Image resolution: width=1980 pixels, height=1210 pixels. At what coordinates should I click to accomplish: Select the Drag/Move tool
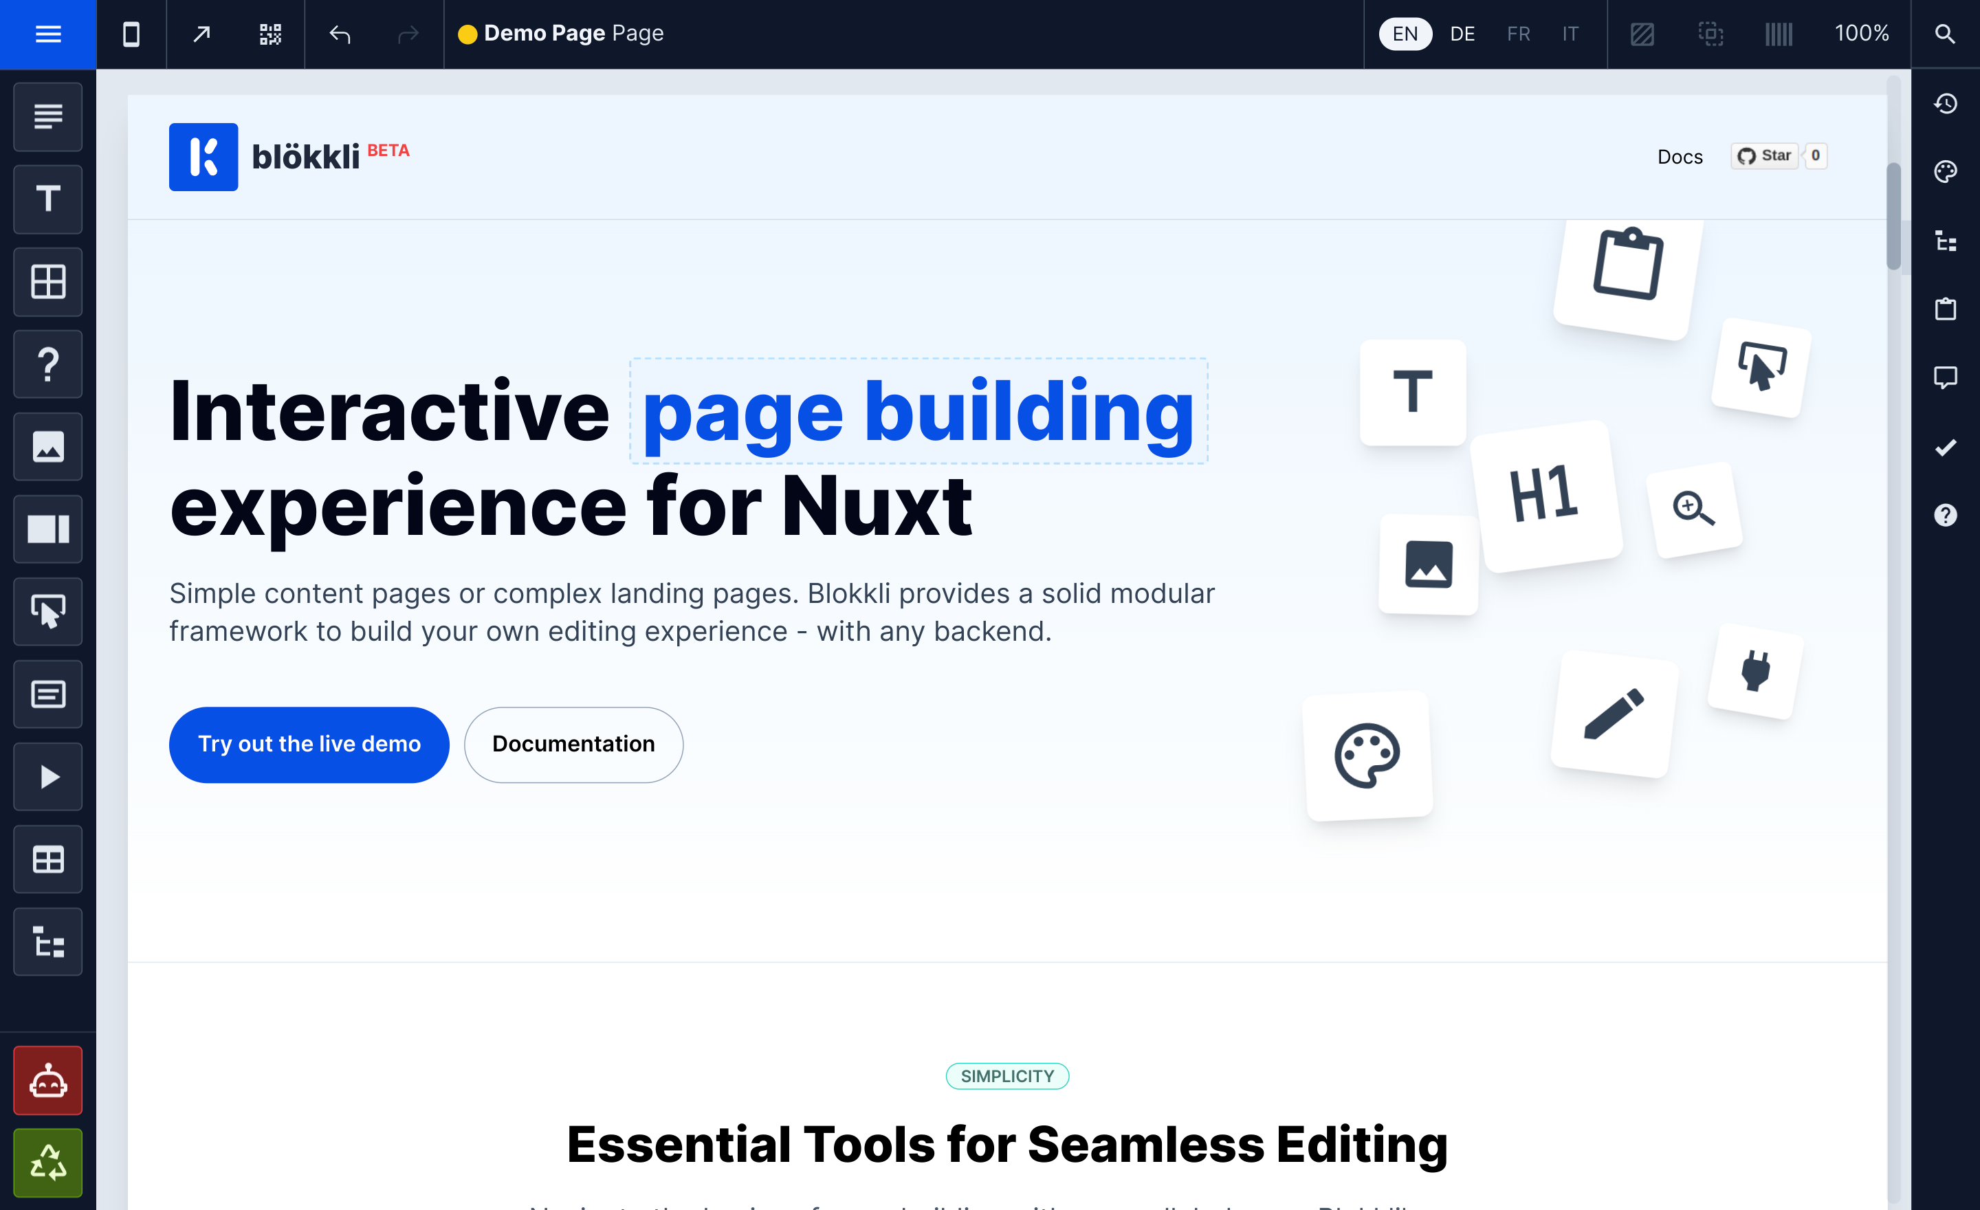pos(49,610)
